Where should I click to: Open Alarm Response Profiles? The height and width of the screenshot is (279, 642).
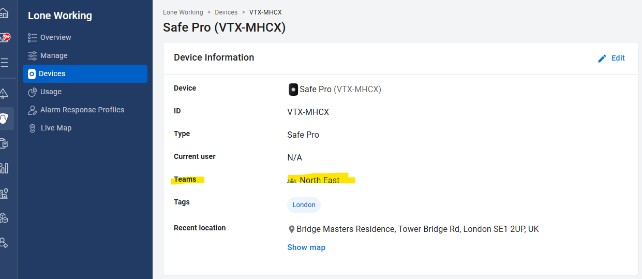pos(82,110)
